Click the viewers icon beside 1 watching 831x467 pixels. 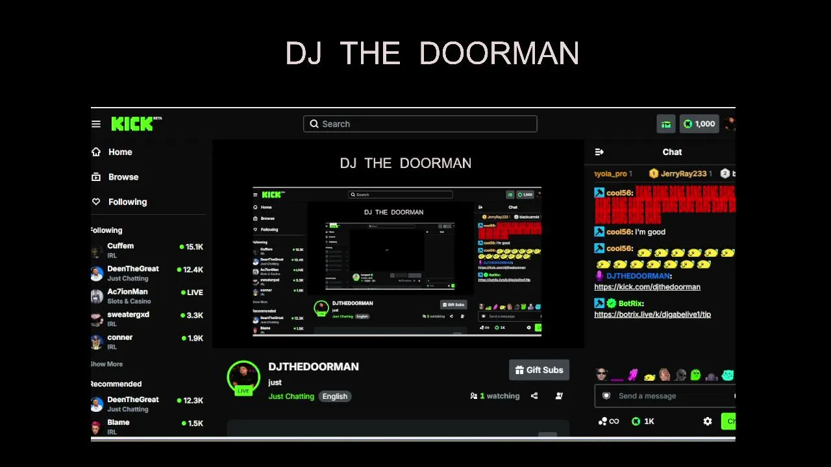point(474,396)
